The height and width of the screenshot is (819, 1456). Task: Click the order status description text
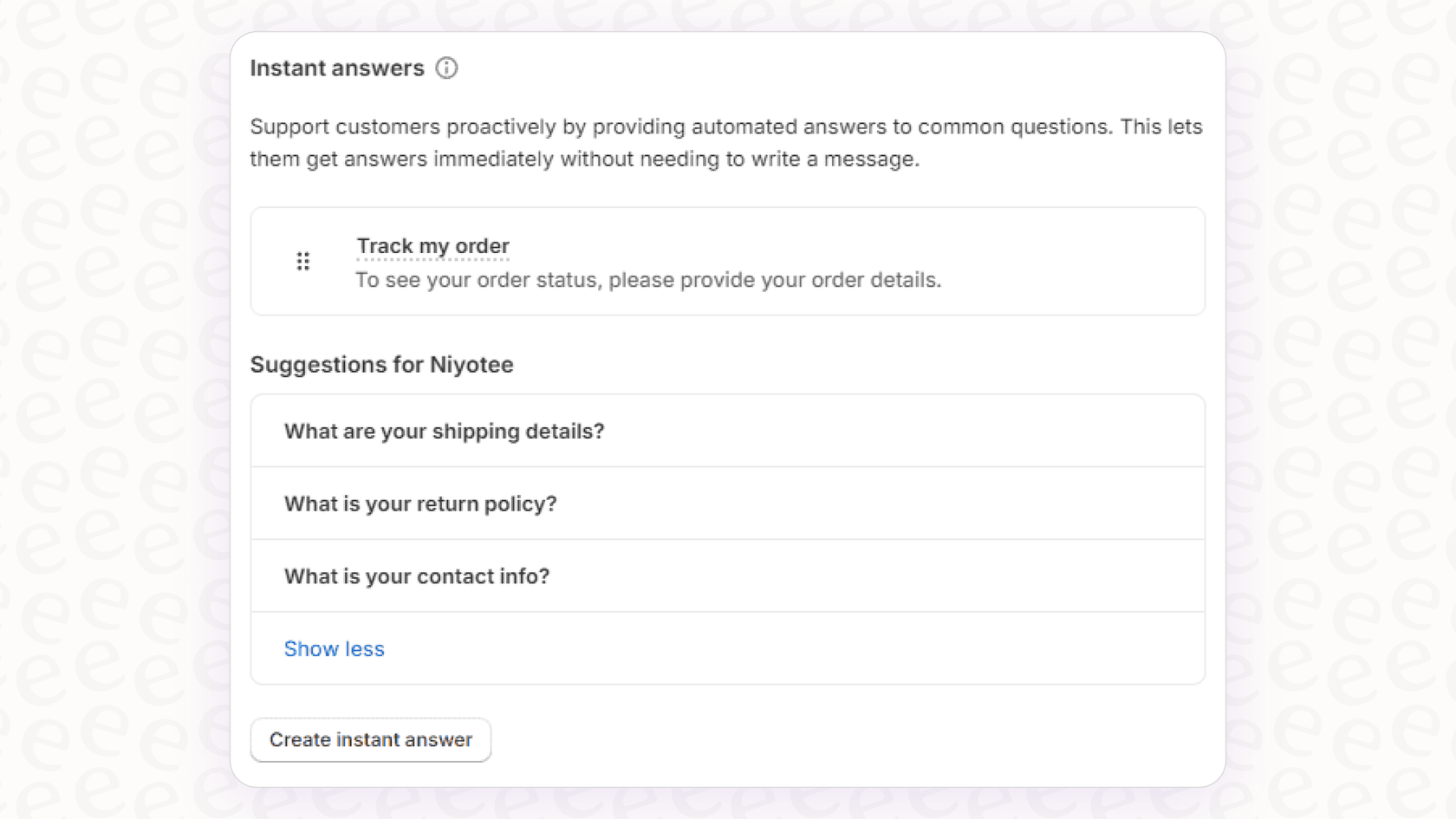[648, 280]
